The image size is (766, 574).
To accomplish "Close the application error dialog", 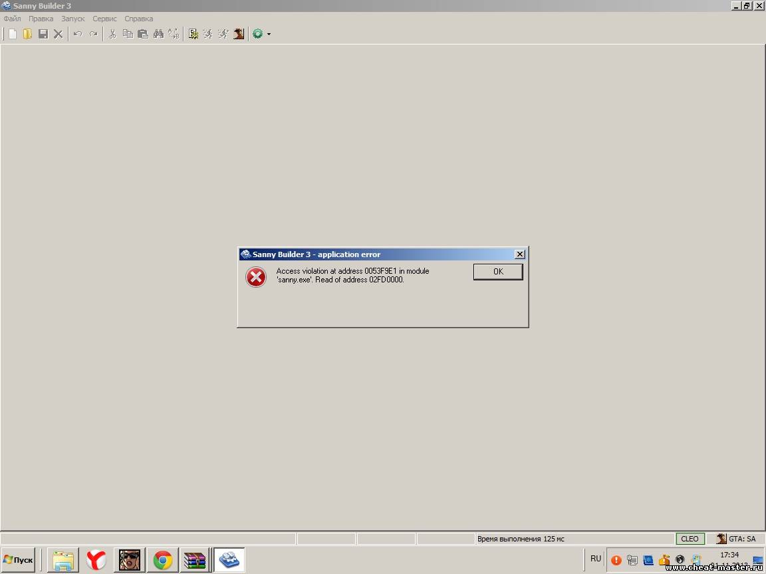I will [520, 254].
